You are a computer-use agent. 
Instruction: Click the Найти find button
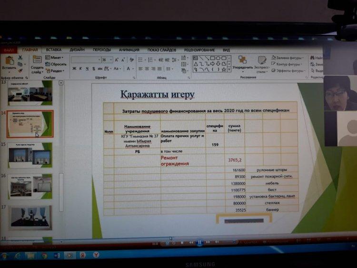click(x=317, y=58)
